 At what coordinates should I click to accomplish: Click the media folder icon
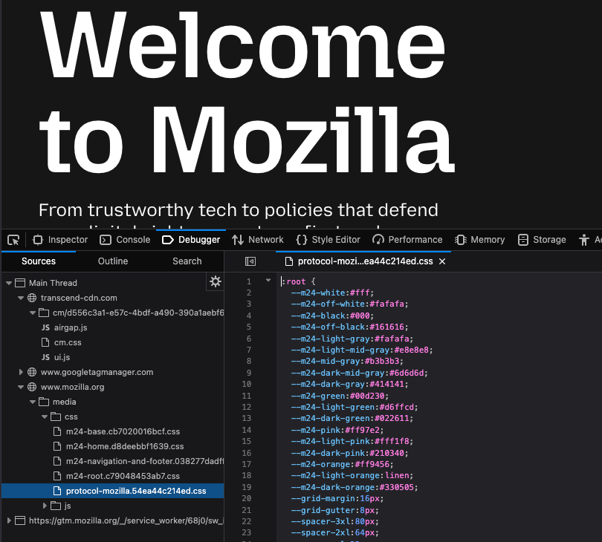44,402
